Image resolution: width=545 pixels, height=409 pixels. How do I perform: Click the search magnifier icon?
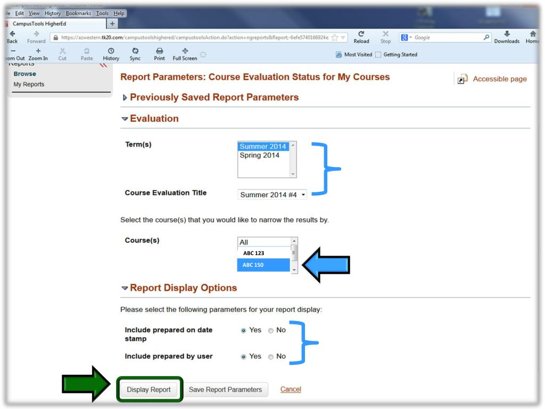click(x=486, y=37)
